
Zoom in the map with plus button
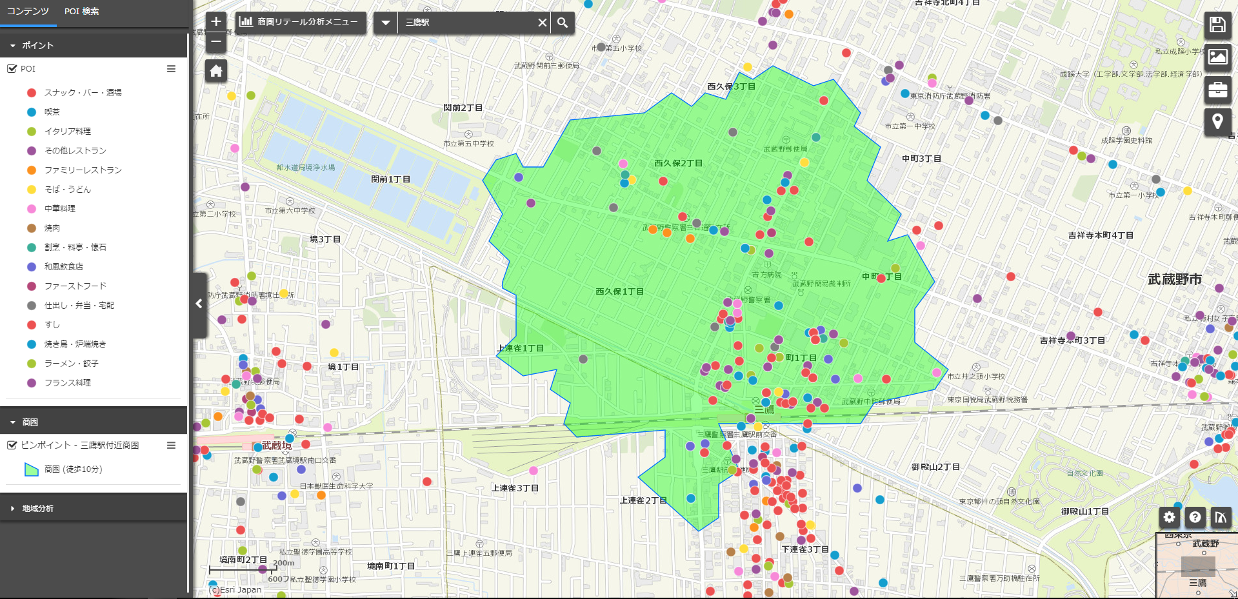216,21
